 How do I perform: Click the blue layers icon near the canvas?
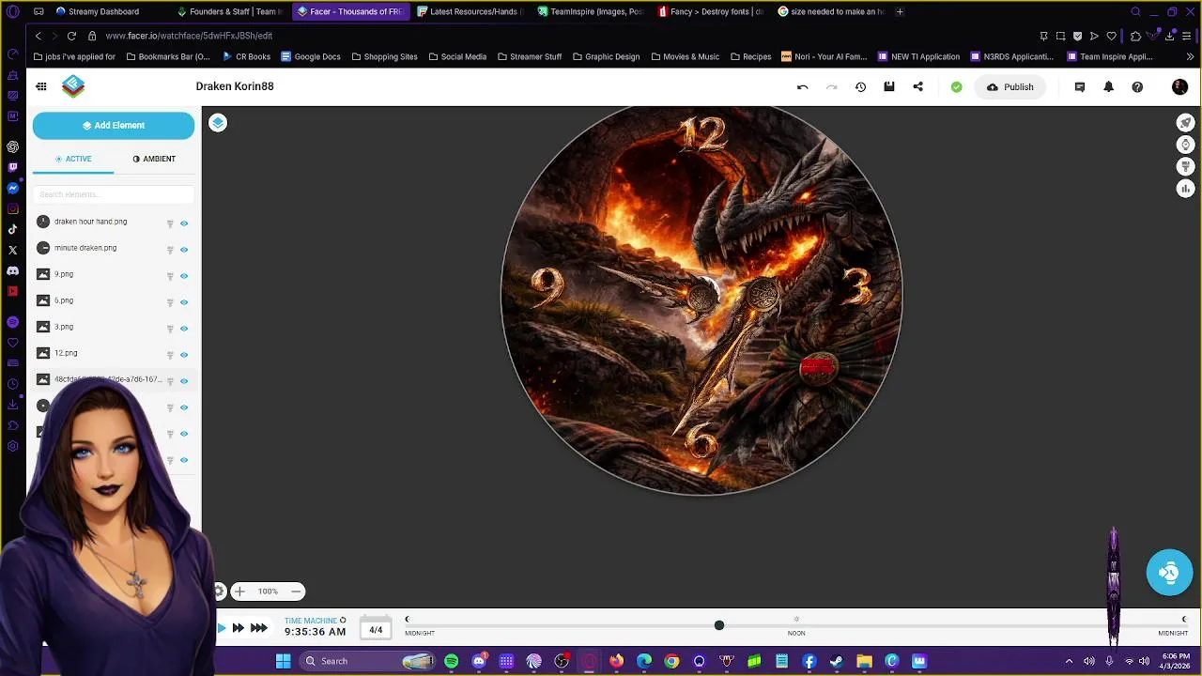pos(218,123)
